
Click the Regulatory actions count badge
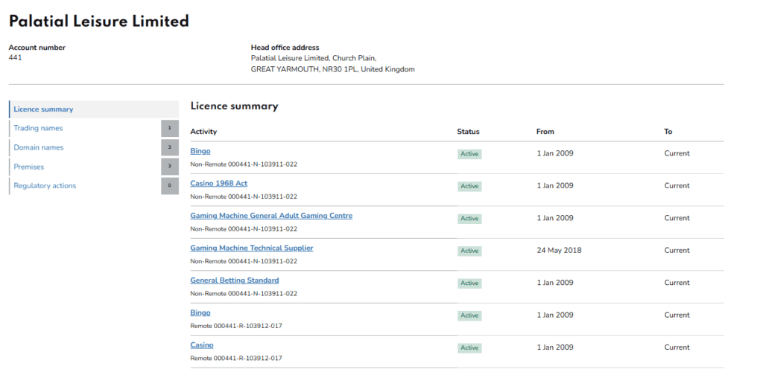[x=170, y=185]
